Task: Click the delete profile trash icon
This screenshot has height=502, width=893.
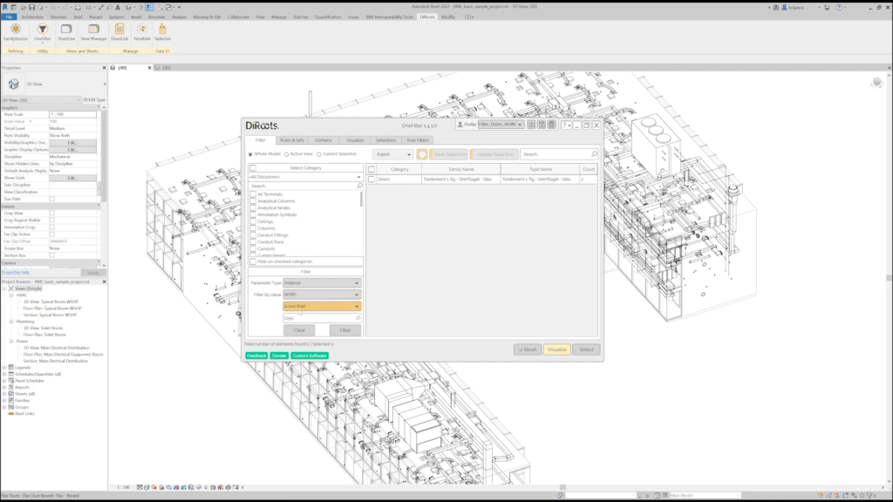Action: [551, 125]
